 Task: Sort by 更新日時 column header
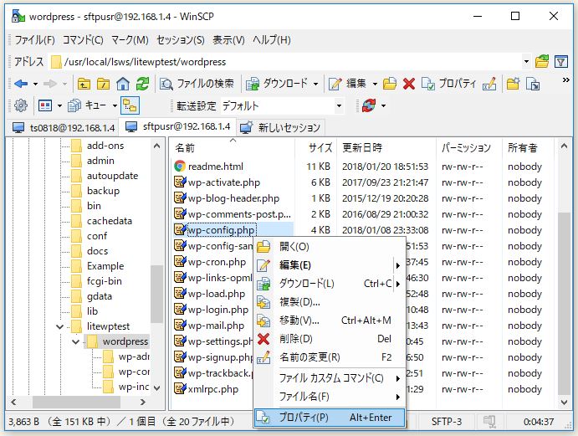(x=386, y=148)
